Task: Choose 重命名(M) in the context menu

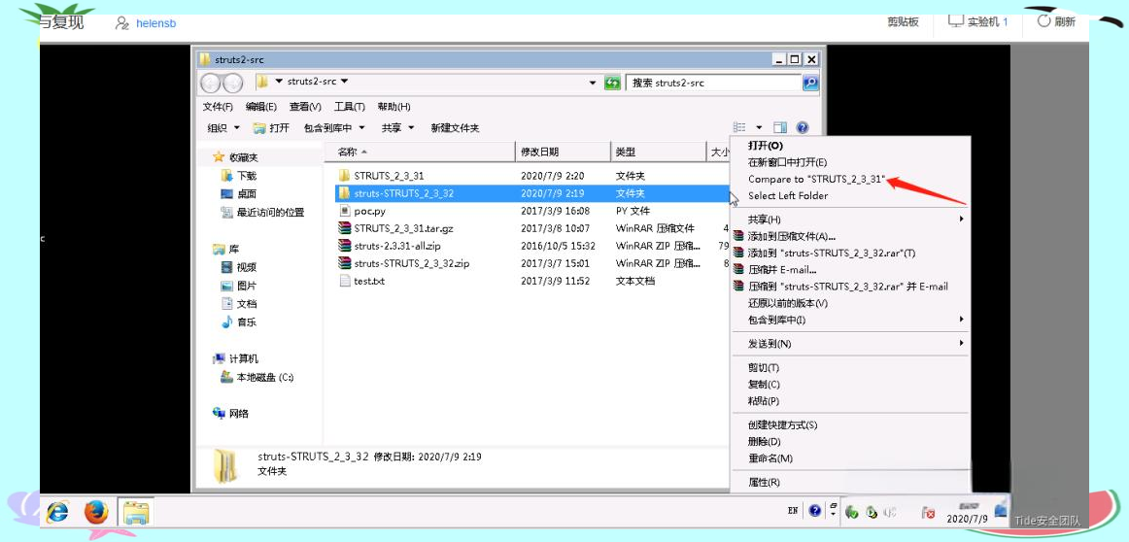Action: pos(770,458)
